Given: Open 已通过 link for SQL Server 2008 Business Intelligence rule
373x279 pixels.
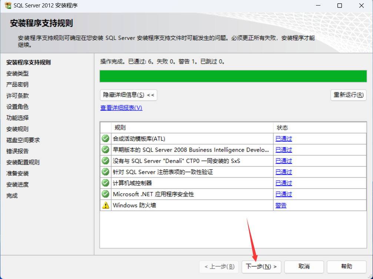Looking at the screenshot, I should click(x=284, y=150).
